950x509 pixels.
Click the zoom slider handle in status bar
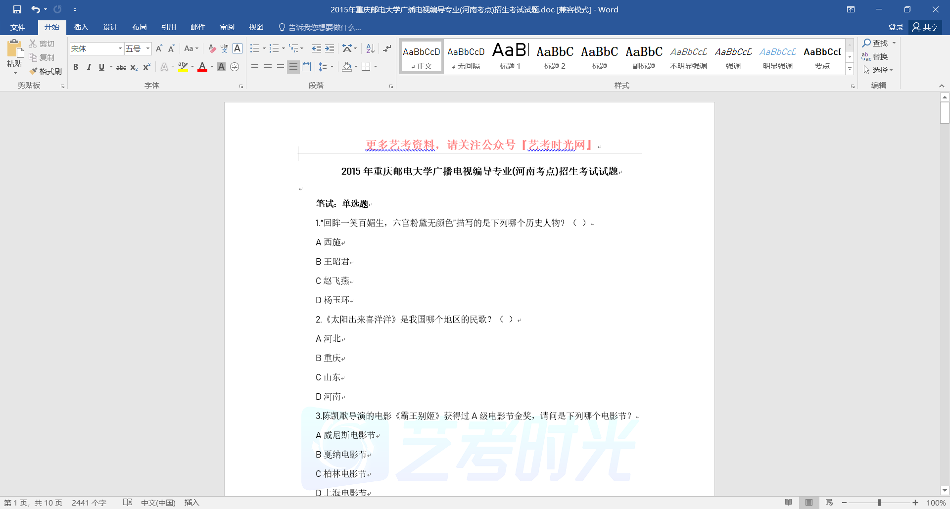click(x=879, y=503)
